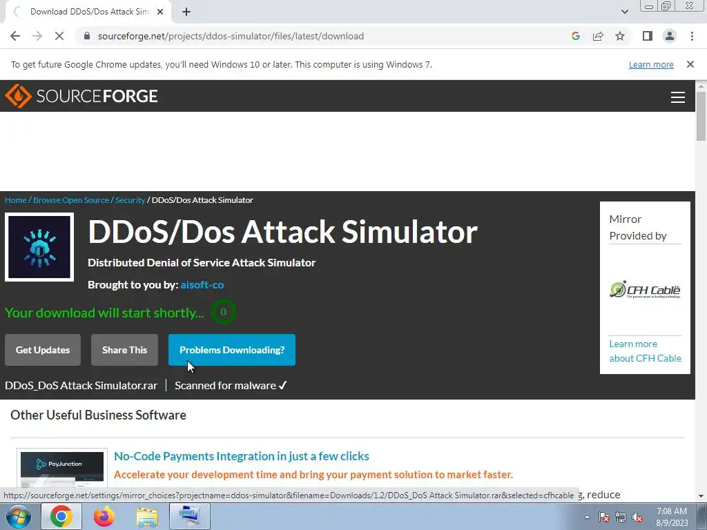Click the muted volume tray icon
Screen dimensions: 707x530
pyautogui.click(x=637, y=517)
